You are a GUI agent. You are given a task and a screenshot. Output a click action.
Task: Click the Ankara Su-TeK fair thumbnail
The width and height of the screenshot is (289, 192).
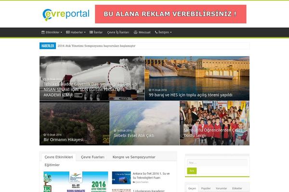[121, 178]
